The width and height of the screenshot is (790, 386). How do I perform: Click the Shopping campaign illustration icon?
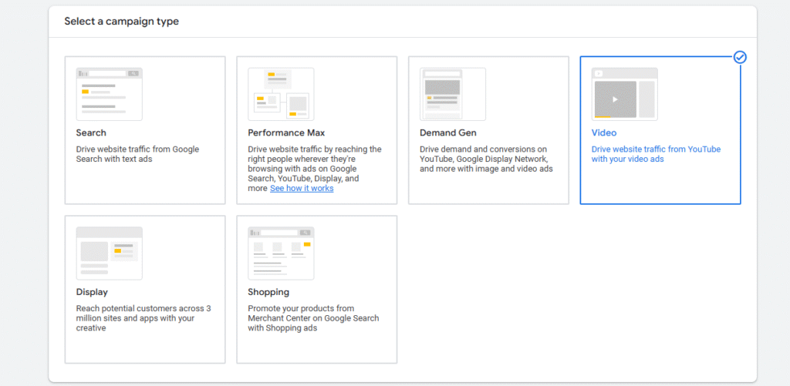(281, 253)
